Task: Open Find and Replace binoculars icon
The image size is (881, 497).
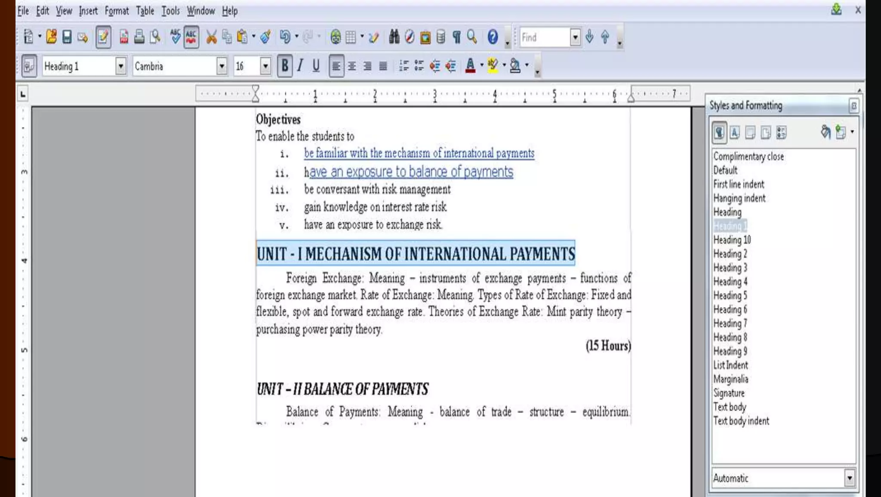Action: (x=394, y=37)
